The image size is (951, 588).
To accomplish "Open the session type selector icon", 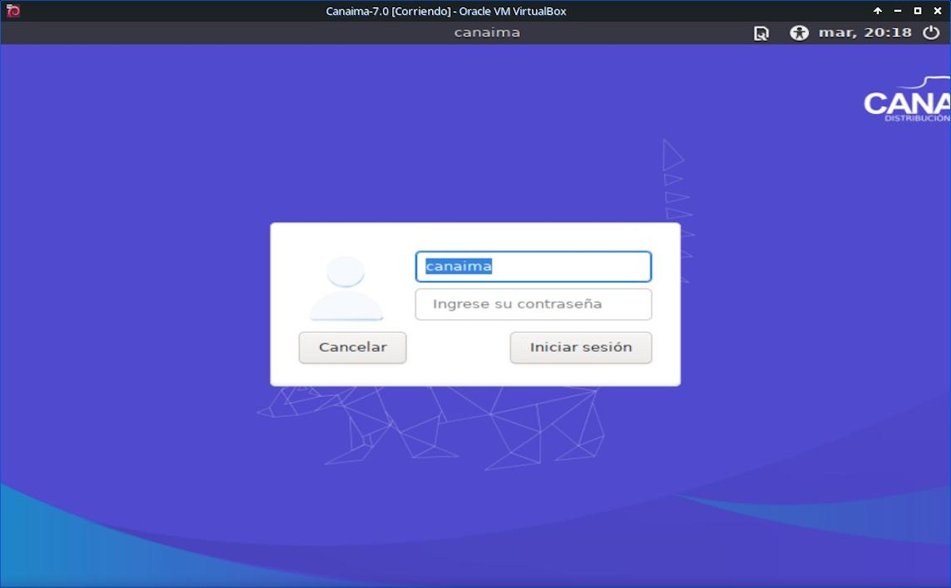I will 761,33.
